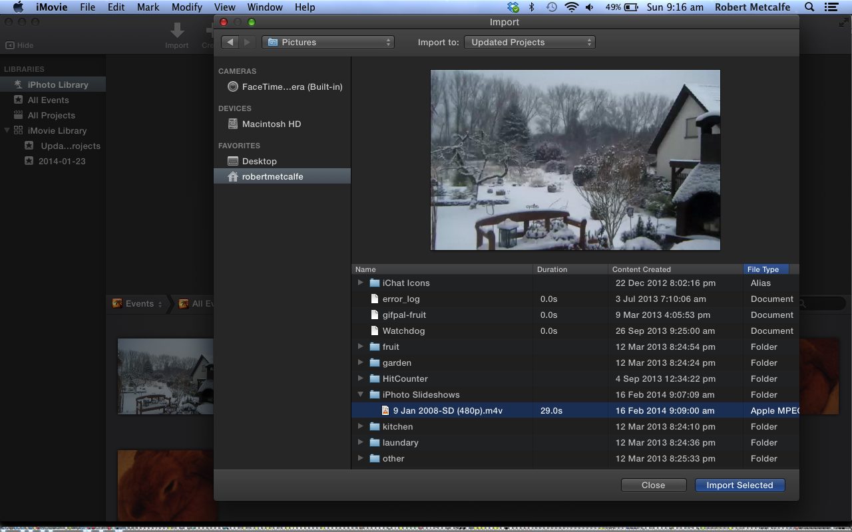Open the Apple menu
This screenshot has width=852, height=532.
pos(18,7)
